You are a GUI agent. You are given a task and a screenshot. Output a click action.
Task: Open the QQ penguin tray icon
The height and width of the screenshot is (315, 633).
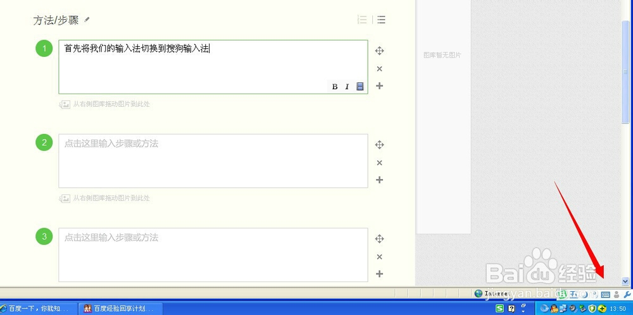point(554,309)
